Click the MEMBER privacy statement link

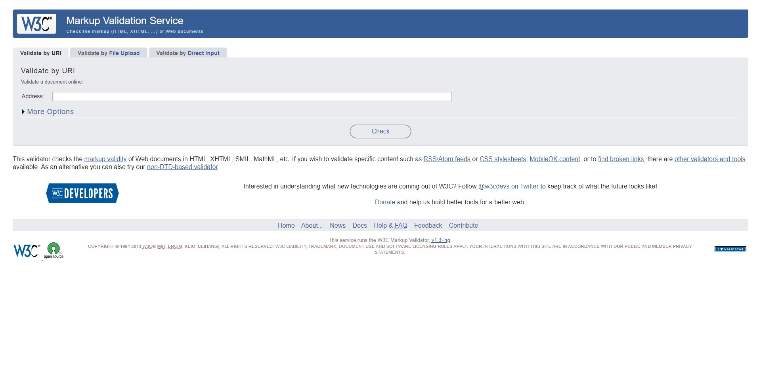coord(662,247)
